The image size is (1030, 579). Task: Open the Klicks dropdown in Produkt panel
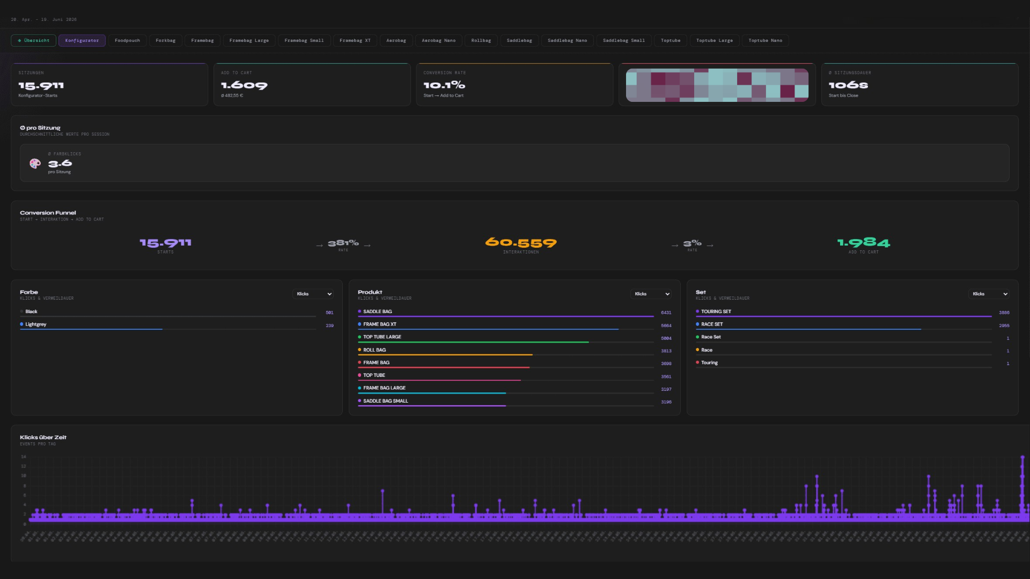tap(651, 294)
